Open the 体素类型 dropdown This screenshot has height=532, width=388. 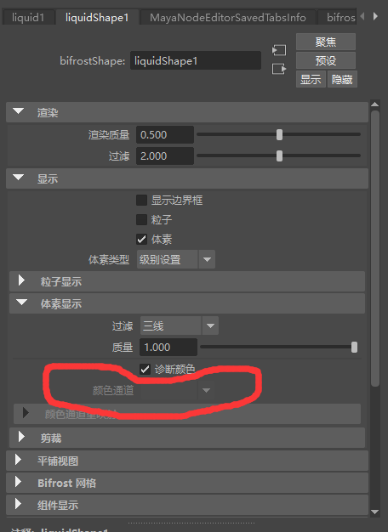point(176,259)
